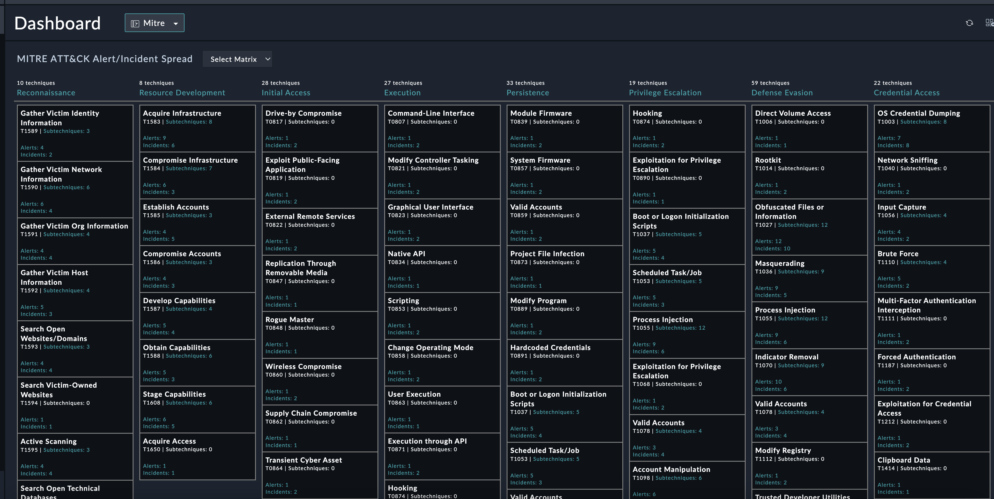This screenshot has width=994, height=499.
Task: Open the OS Credential Dumping card
Action: [x=932, y=129]
